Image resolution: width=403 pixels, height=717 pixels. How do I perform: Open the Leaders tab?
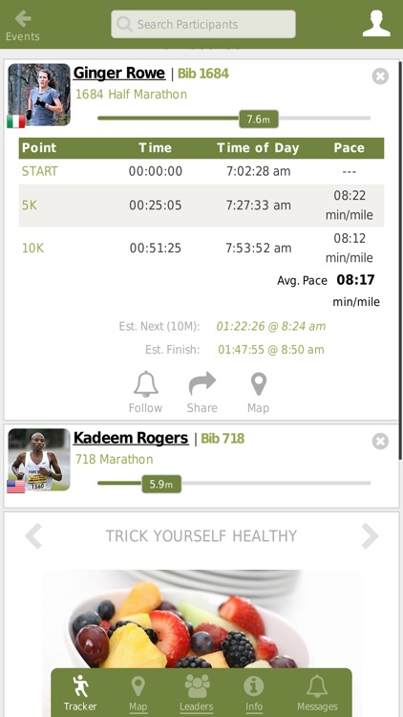click(x=197, y=693)
